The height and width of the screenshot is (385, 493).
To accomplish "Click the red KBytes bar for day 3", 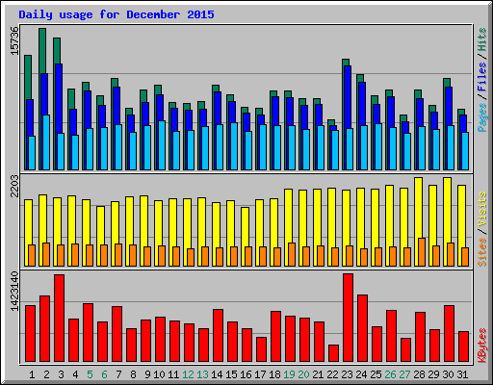I will pyautogui.click(x=59, y=318).
